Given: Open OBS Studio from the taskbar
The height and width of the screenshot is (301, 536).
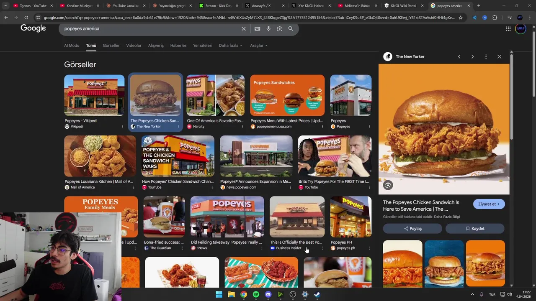Looking at the screenshot, I should click(293, 294).
